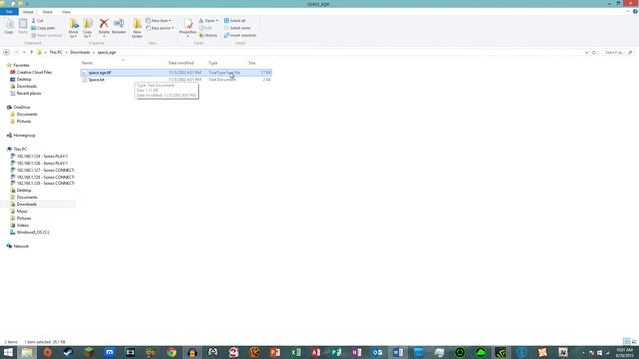
Task: Open Google Chrome from the taskbar
Action: pos(171,352)
